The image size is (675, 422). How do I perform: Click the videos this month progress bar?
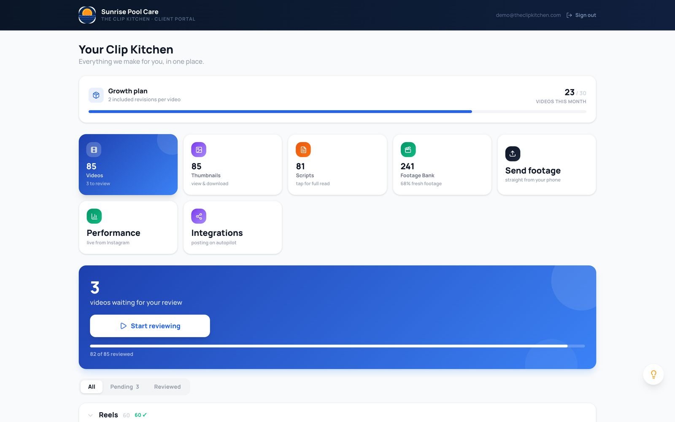click(337, 112)
